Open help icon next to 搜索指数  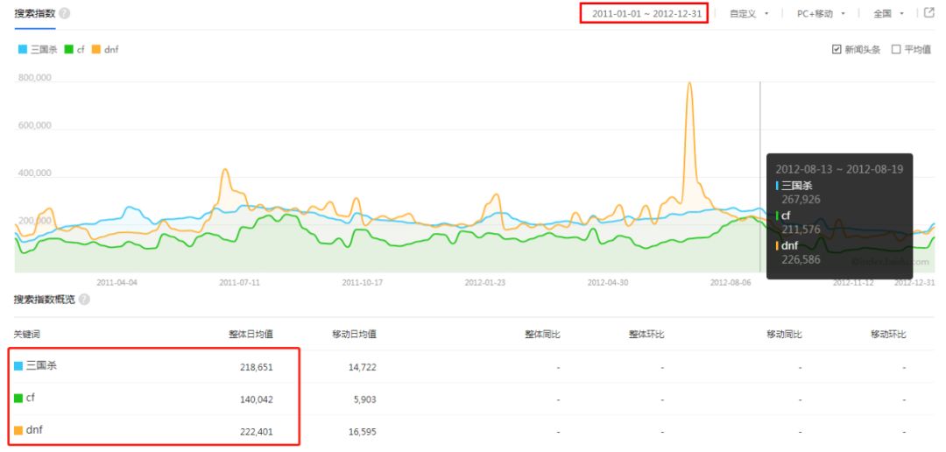[x=65, y=13]
